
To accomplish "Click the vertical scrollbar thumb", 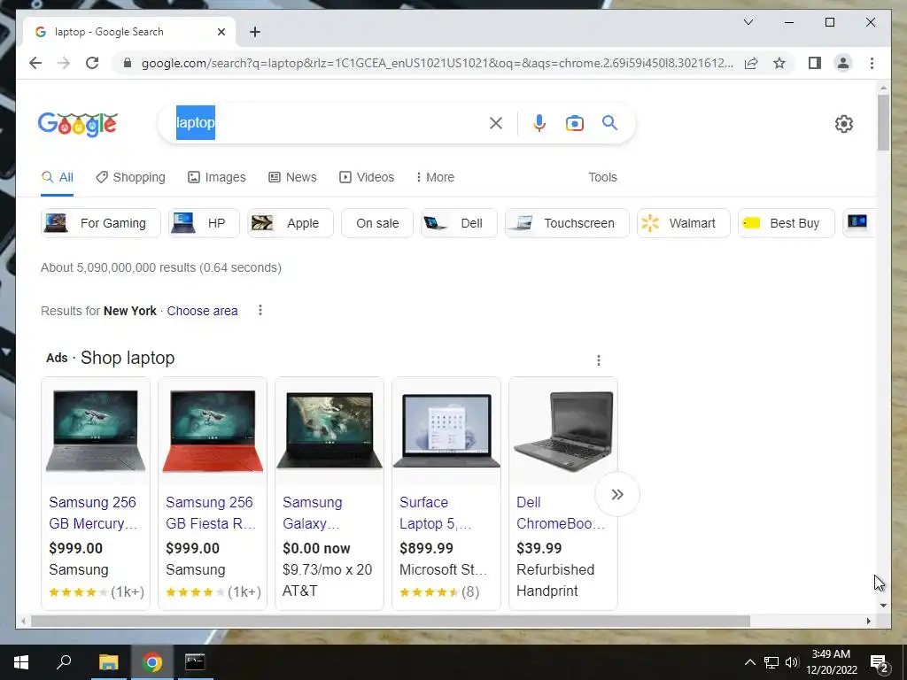I will [x=883, y=122].
